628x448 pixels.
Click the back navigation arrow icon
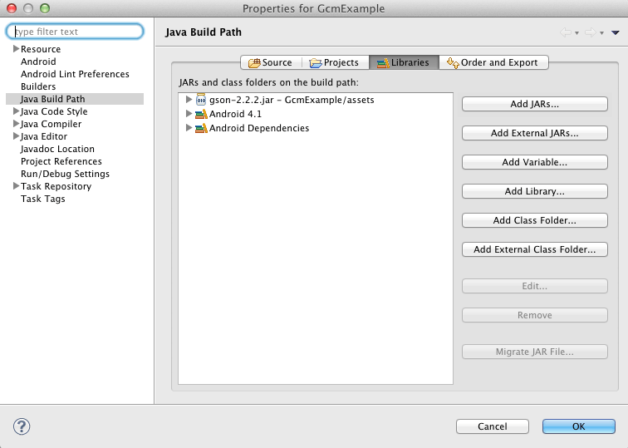pos(567,32)
